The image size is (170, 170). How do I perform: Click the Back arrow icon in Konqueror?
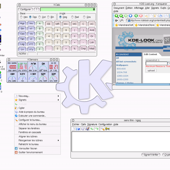[121, 16]
